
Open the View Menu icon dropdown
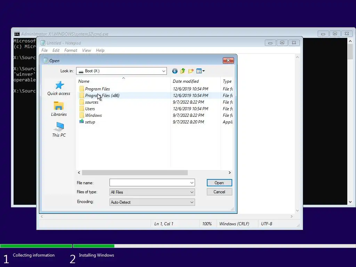click(201, 71)
